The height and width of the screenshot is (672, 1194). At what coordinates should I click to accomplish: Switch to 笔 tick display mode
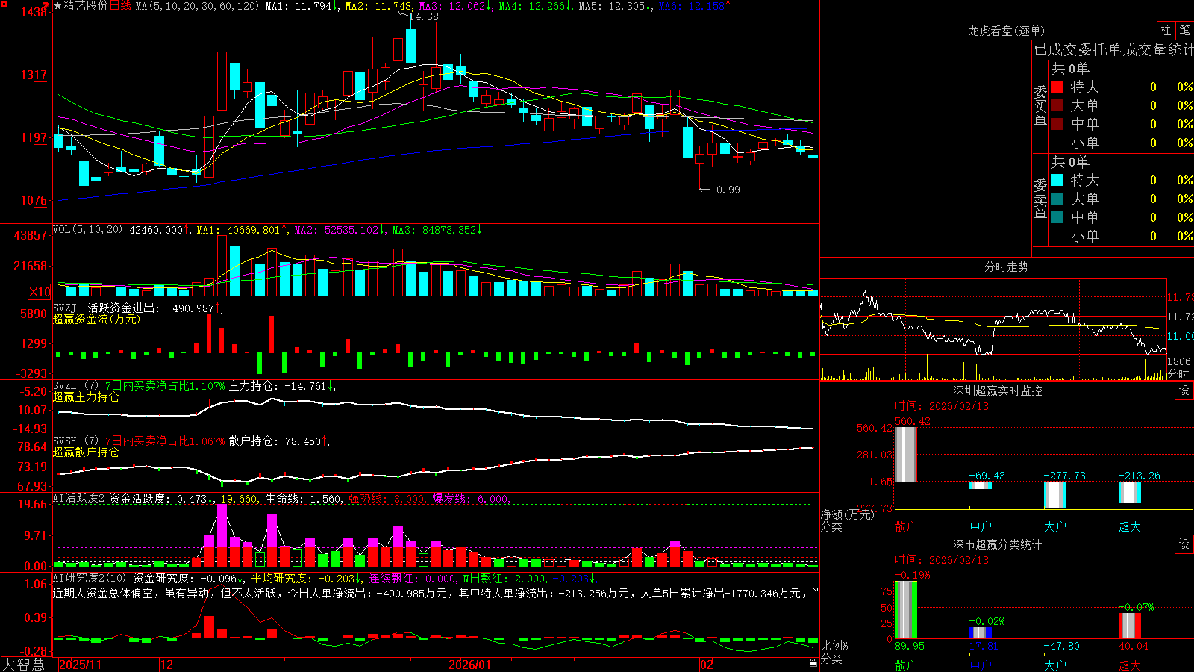1185,30
